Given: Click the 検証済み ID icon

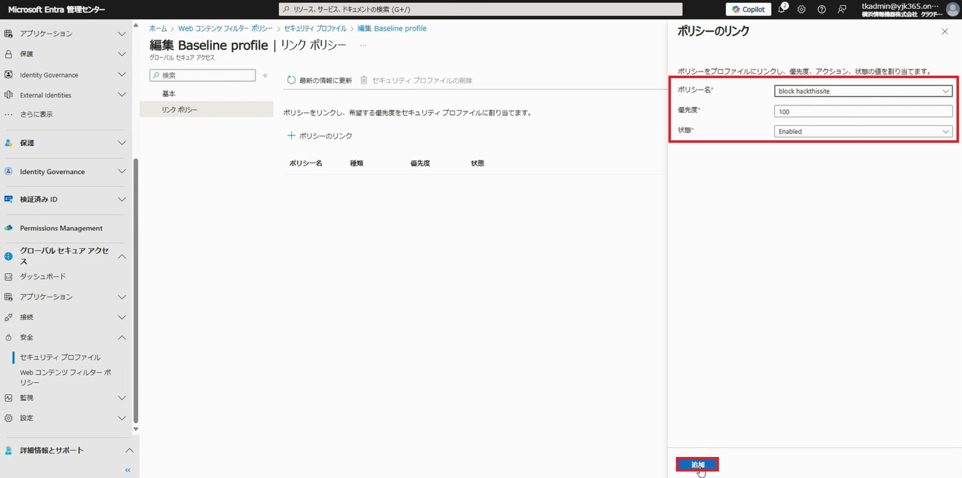Looking at the screenshot, I should 9,199.
